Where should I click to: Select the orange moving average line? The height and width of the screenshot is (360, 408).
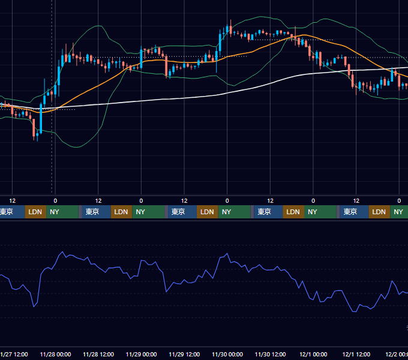(x=98, y=87)
